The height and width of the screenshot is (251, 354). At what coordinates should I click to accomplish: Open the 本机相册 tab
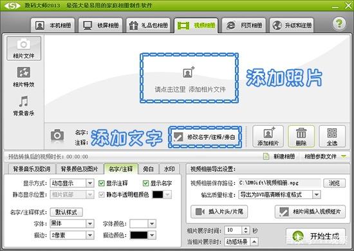point(53,26)
